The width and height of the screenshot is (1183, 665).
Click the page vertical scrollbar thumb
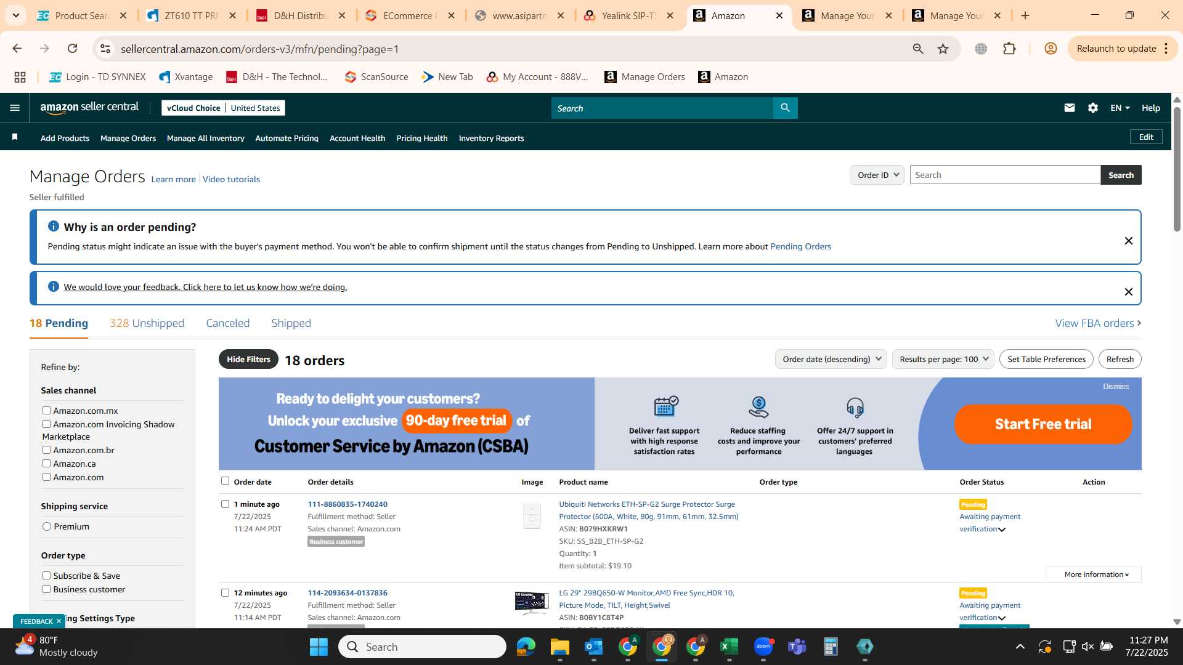tap(1177, 168)
